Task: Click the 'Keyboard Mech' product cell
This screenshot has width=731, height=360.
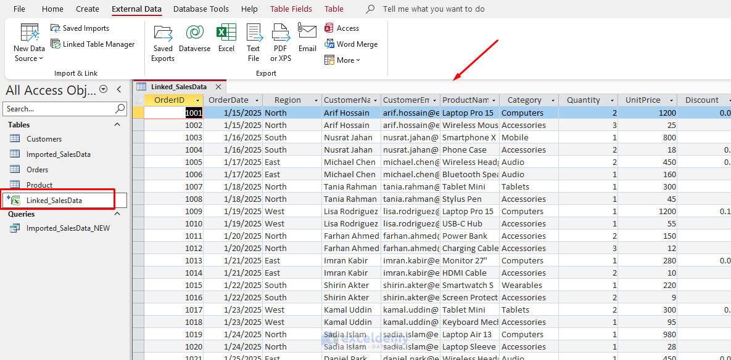Action: click(x=470, y=322)
